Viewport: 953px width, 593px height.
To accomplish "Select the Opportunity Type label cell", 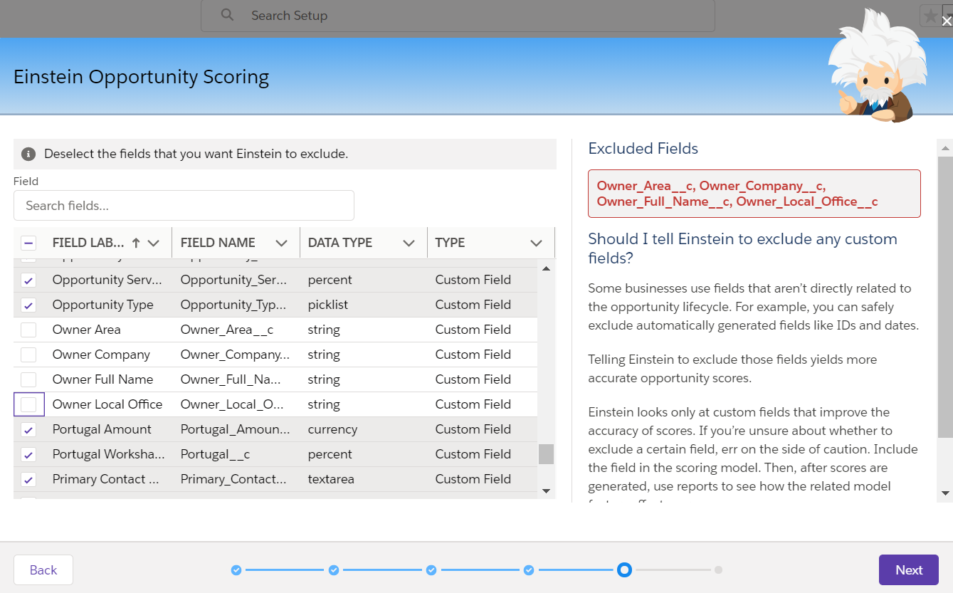I will (103, 305).
